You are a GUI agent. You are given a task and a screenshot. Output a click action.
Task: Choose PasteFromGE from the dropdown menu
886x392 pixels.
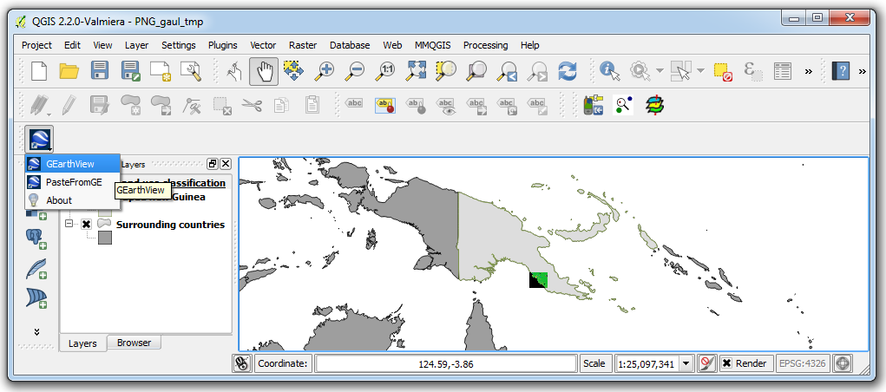(72, 182)
